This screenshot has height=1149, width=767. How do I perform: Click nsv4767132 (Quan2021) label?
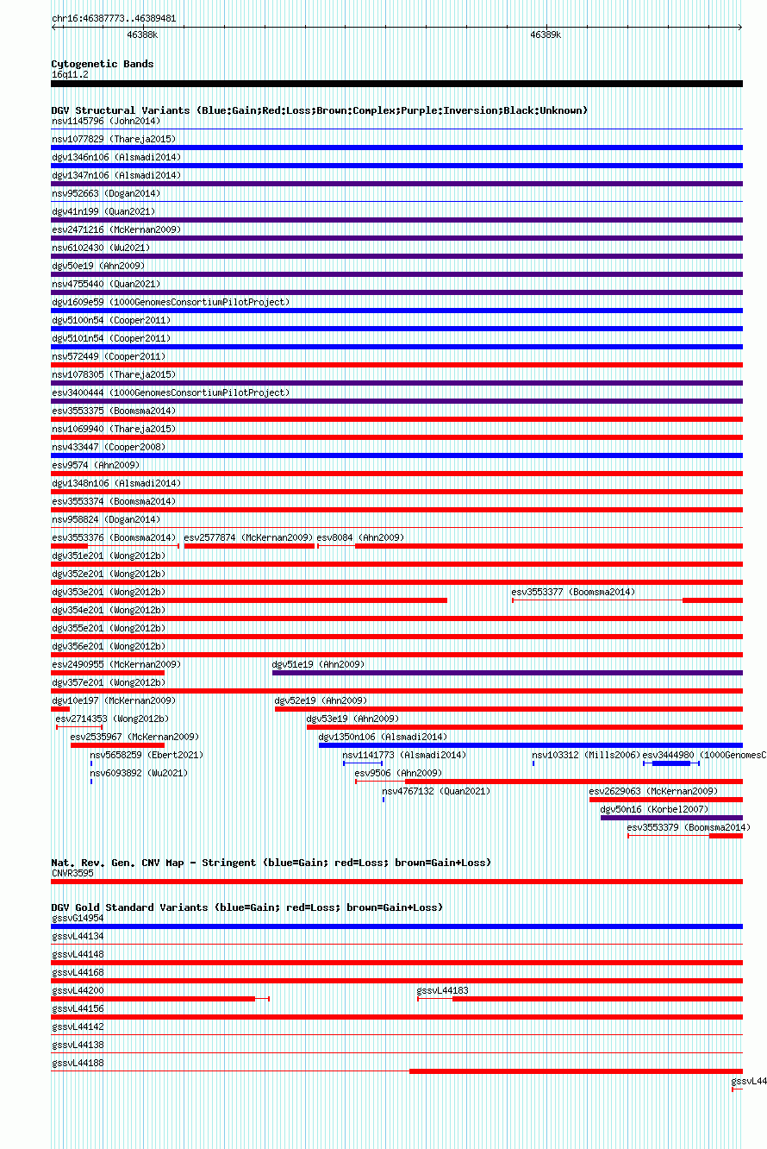(x=436, y=791)
